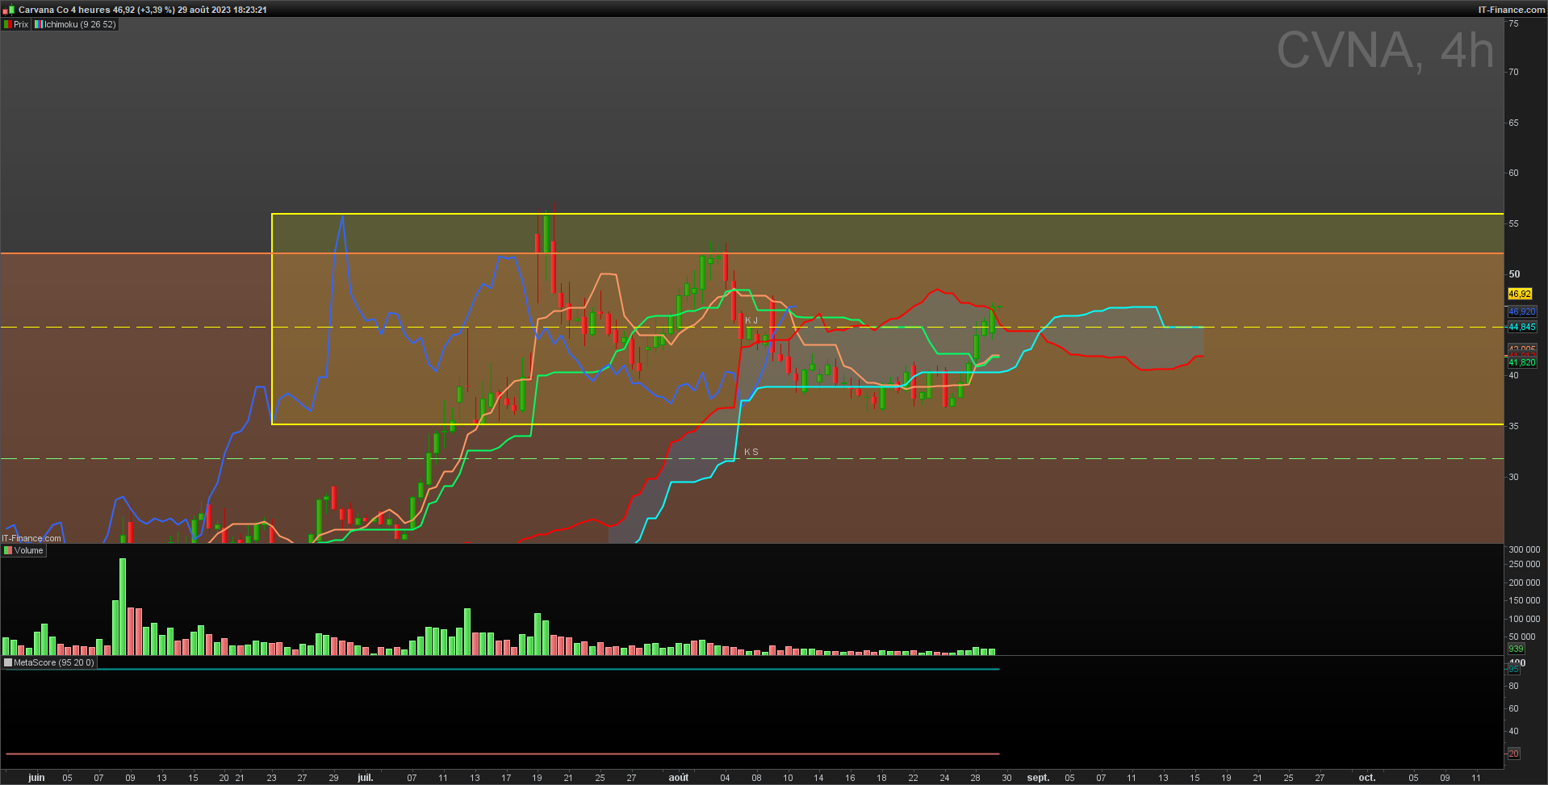Click the cyan 44,845 price axis label
Image resolution: width=1548 pixels, height=785 pixels.
1522,327
